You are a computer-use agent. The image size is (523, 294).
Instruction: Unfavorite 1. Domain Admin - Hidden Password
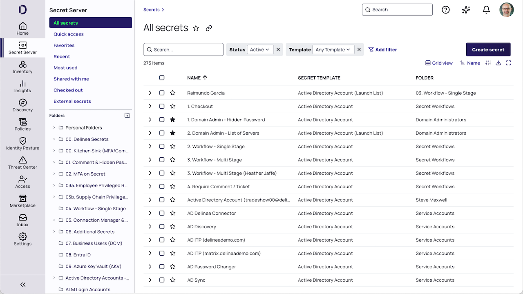172,120
